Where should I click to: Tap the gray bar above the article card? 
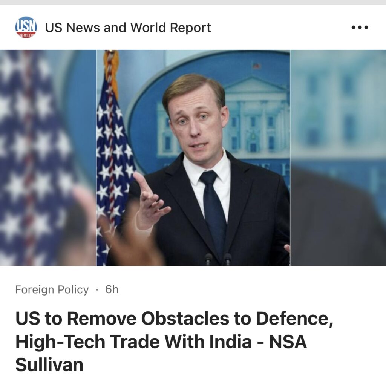tap(193, 3)
